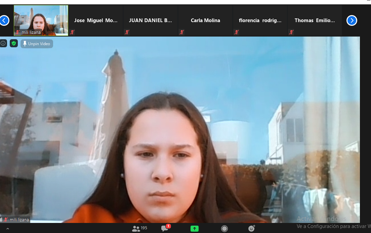Expand the audio options caret bottom-left

[x=8, y=229]
